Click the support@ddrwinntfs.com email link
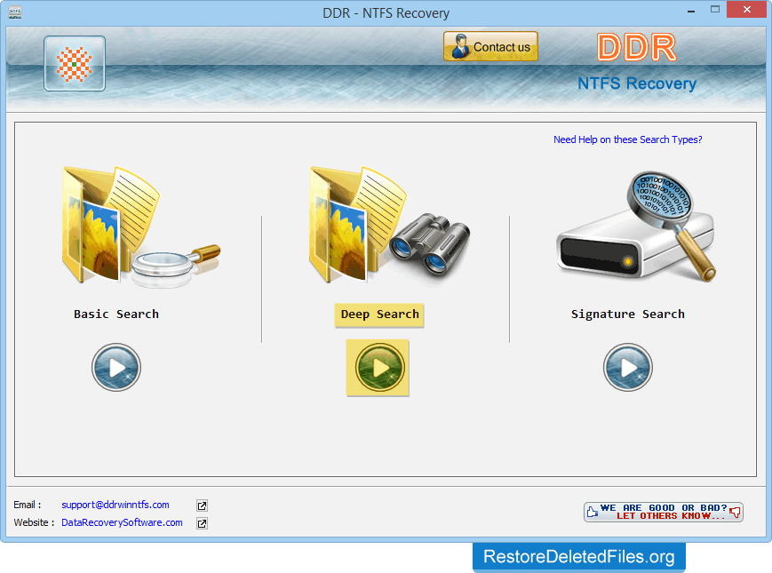This screenshot has height=573, width=772. [x=115, y=505]
